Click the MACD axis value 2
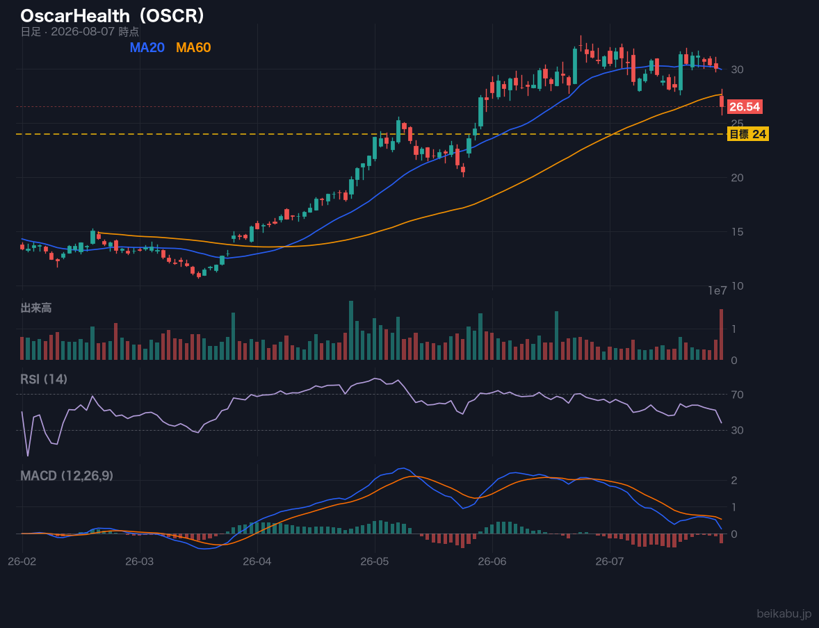 [x=734, y=480]
